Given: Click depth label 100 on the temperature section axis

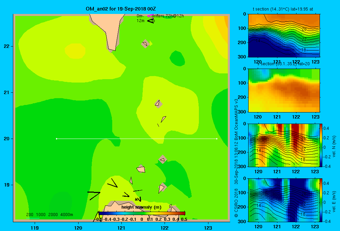Looking at the screenshot, I should pyautogui.click(x=242, y=28).
